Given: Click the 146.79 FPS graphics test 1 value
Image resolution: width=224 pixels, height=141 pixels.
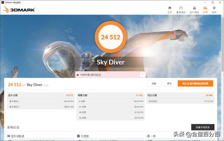Looking at the screenshot, I should pyautogui.click(x=69, y=101).
